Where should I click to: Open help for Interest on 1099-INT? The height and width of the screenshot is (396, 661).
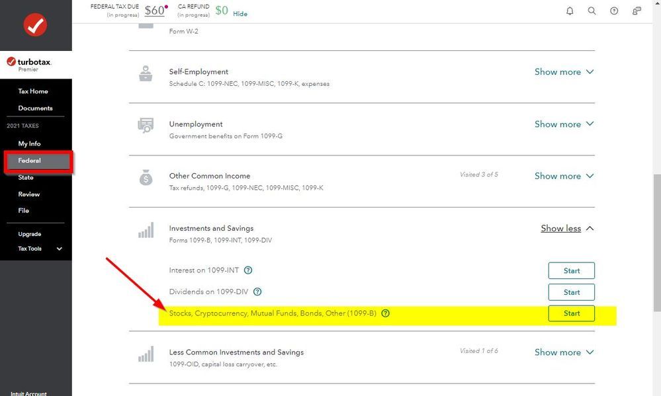pos(248,270)
